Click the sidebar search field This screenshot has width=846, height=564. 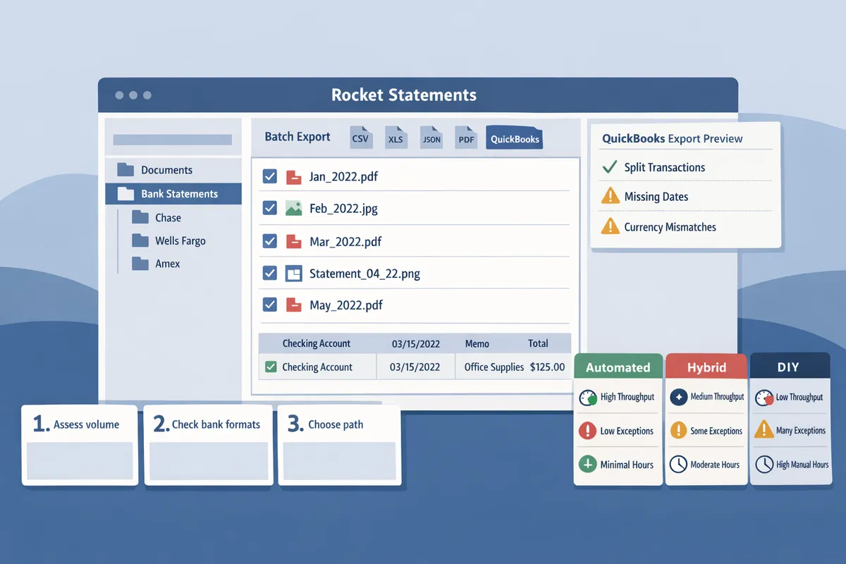(173, 140)
